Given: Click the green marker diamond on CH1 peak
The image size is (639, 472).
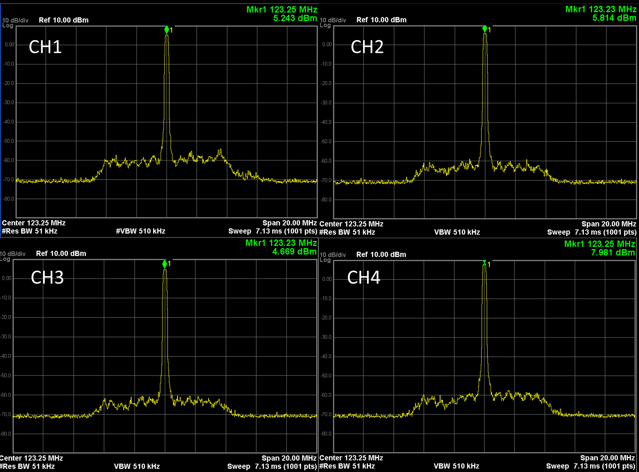Looking at the screenshot, I should click(167, 29).
